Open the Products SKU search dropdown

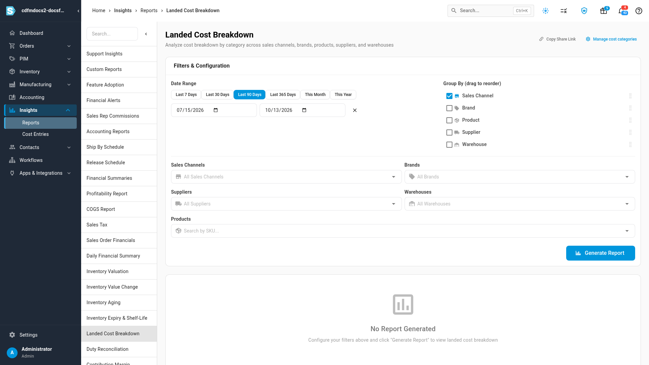[x=403, y=231]
